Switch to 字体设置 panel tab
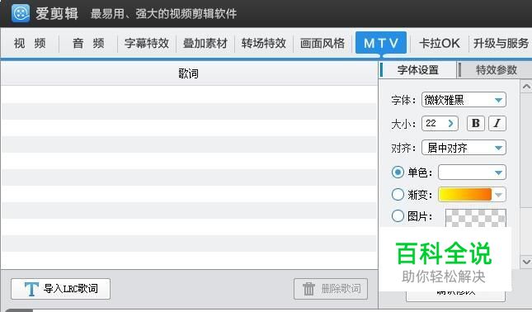The image size is (532, 312). [x=417, y=70]
